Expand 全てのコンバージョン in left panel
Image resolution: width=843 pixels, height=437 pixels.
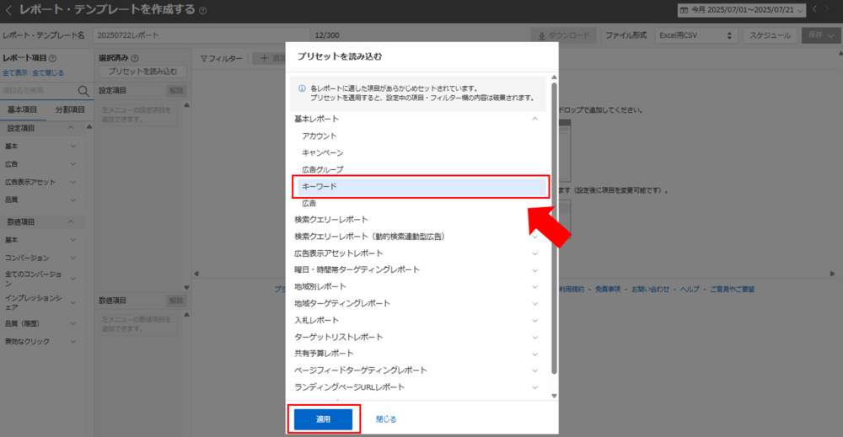[73, 279]
